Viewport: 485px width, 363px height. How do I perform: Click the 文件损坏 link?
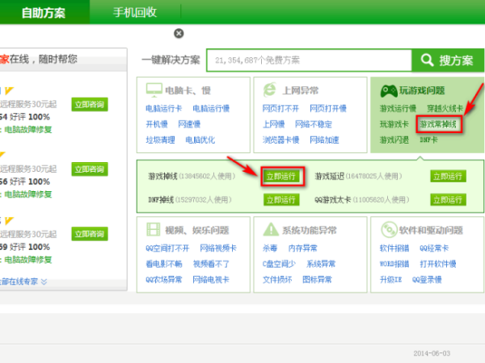(x=277, y=280)
